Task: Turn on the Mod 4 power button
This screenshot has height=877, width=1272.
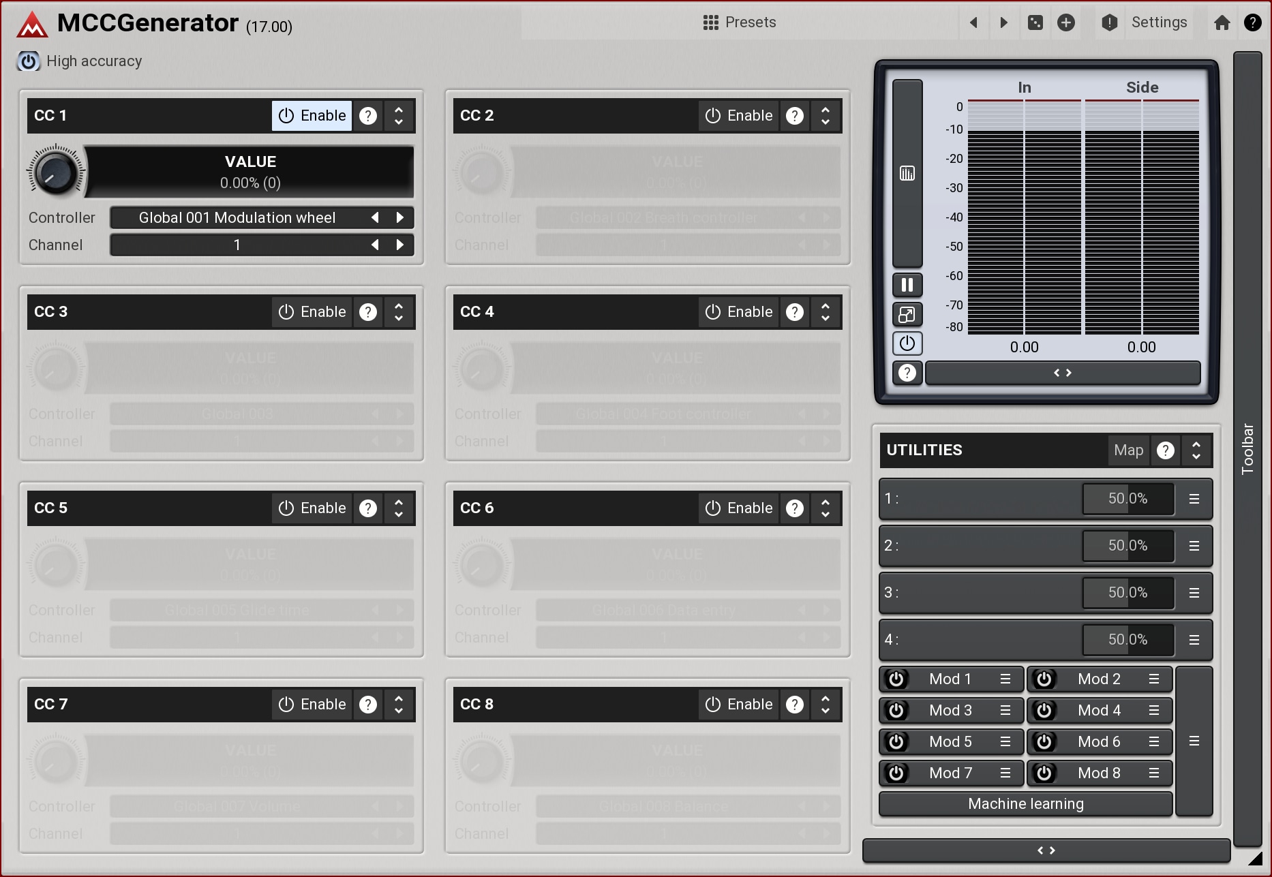Action: (1044, 710)
